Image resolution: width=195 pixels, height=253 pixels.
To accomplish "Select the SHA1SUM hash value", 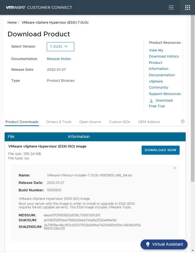I will (x=80, y=220).
